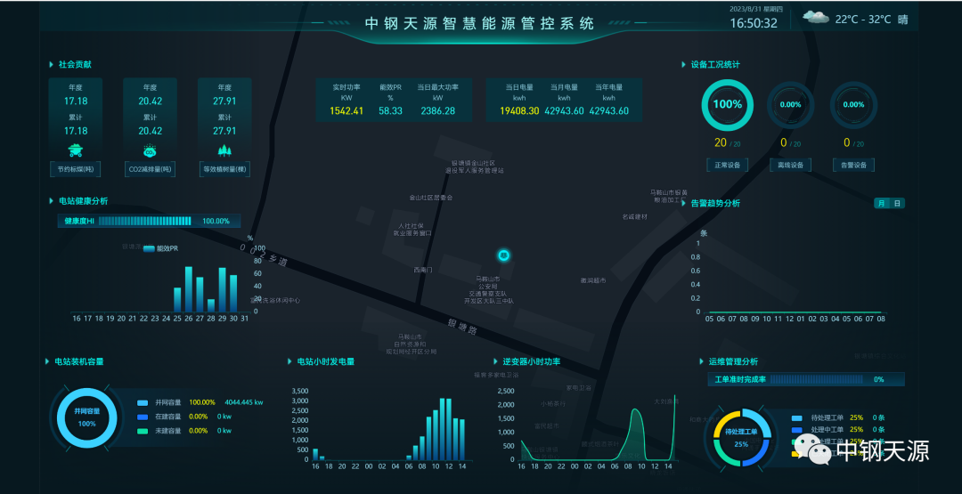Click the CO2 cloud icon
962x494 pixels.
pos(151,150)
